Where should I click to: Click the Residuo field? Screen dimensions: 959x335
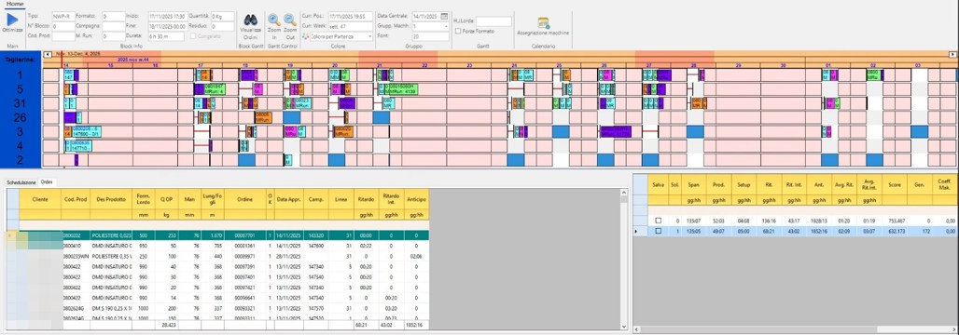click(x=223, y=26)
